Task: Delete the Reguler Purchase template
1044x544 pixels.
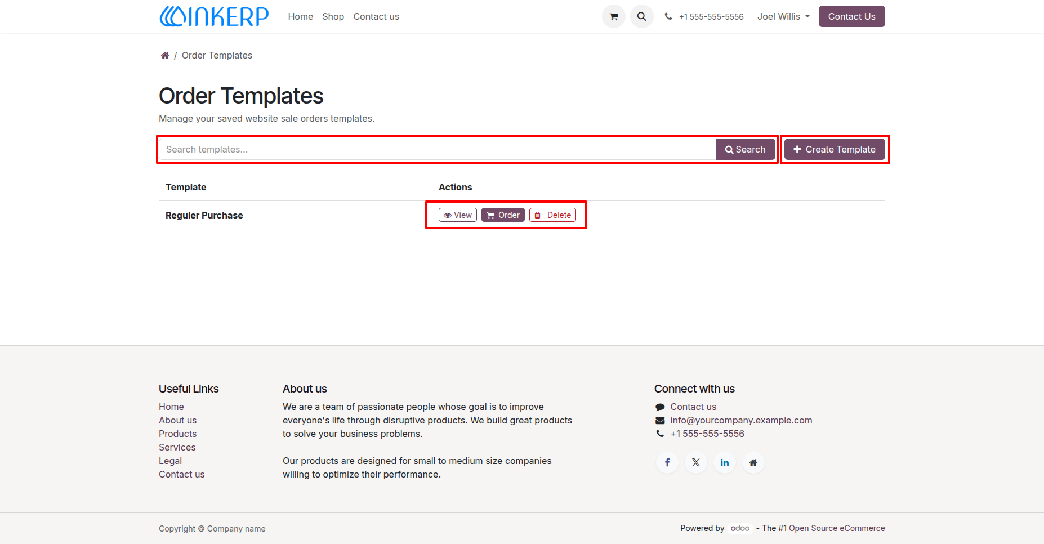Action: (552, 215)
